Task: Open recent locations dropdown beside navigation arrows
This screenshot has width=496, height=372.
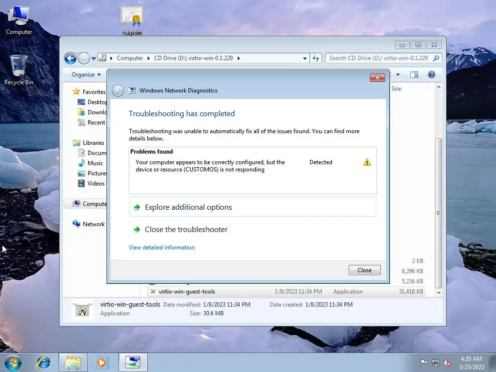Action: click(93, 59)
